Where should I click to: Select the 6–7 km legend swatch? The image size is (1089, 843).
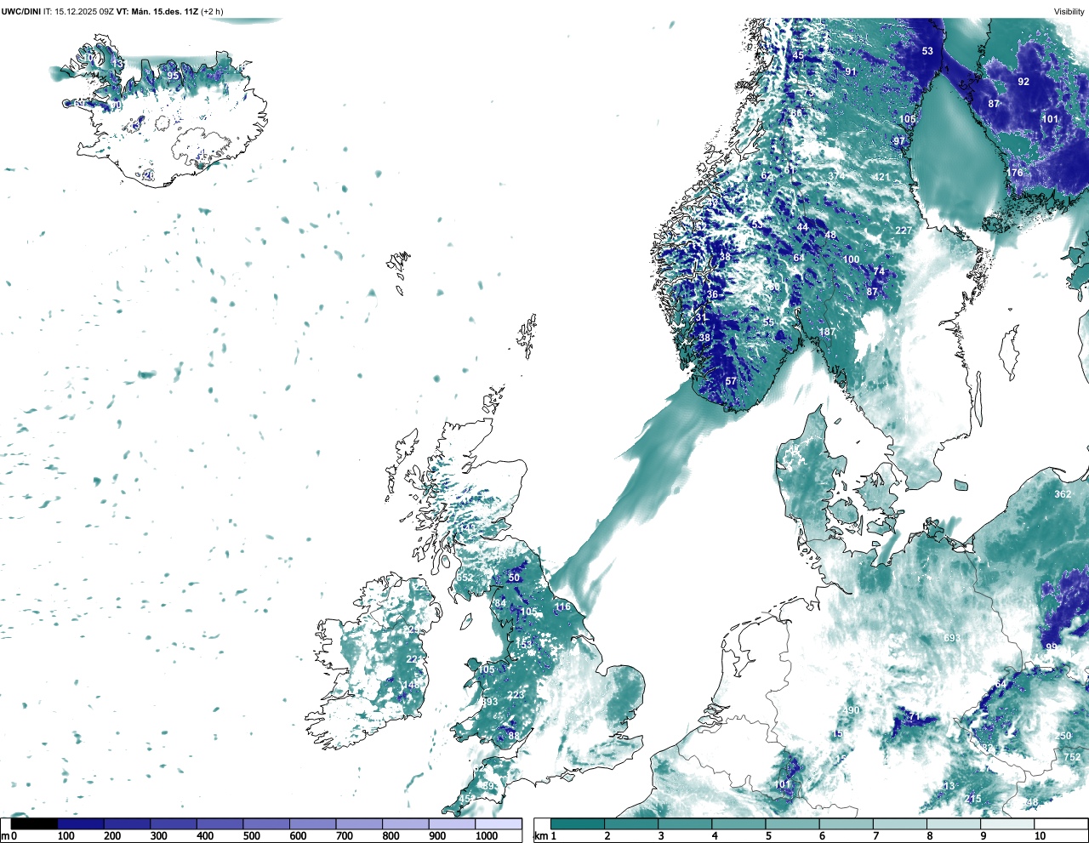coord(846,824)
